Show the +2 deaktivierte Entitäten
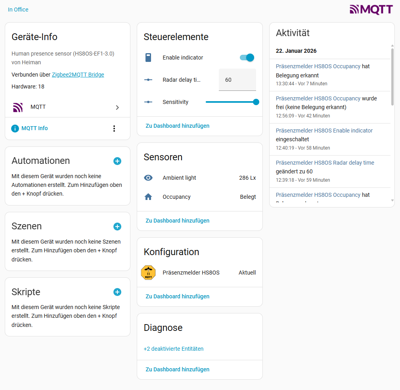This screenshot has width=400, height=390. 174,349
